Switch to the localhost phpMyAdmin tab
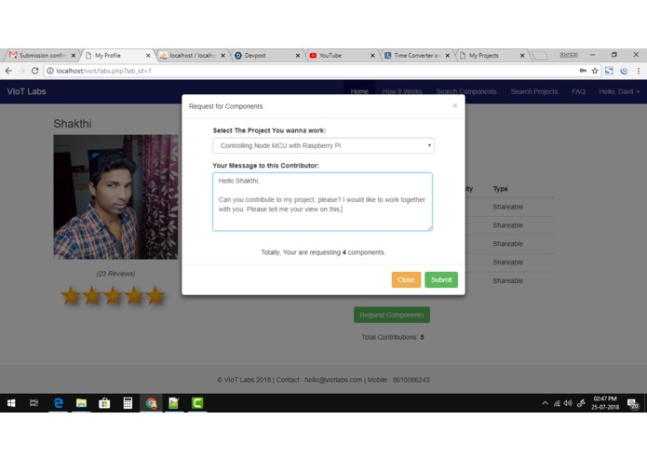Image resolution: width=647 pixels, height=460 pixels. click(x=192, y=55)
